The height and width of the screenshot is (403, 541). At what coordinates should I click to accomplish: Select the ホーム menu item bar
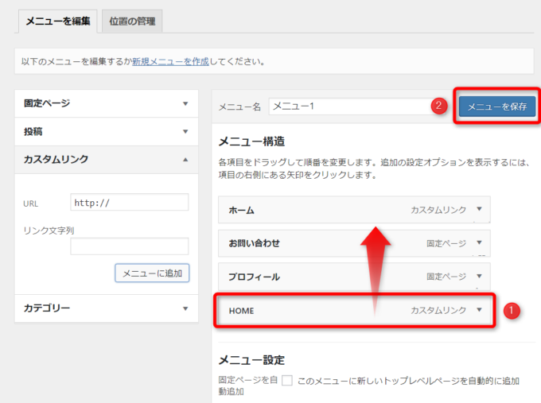(318, 210)
